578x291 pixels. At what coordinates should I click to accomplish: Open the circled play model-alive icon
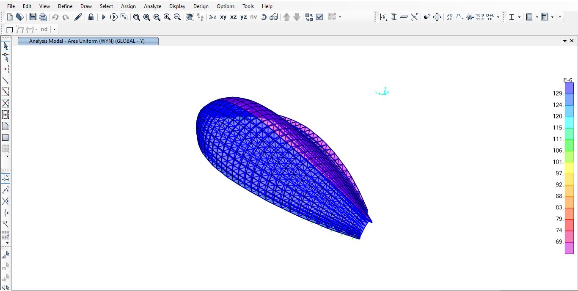coord(114,17)
